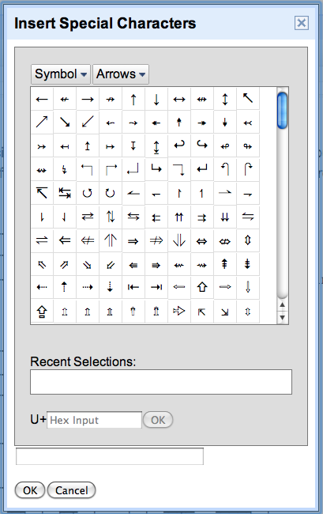Select the leftwards arrow with loop
The width and height of the screenshot is (323, 514).
click(225, 146)
